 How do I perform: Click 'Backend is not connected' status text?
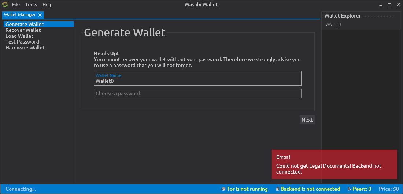310,189
